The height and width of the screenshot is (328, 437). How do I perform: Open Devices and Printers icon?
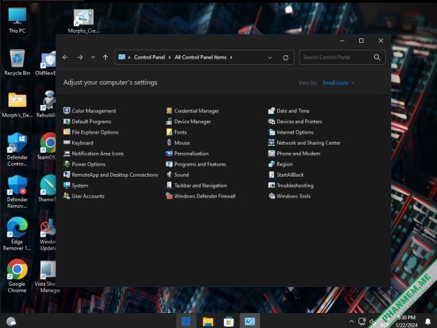click(272, 121)
